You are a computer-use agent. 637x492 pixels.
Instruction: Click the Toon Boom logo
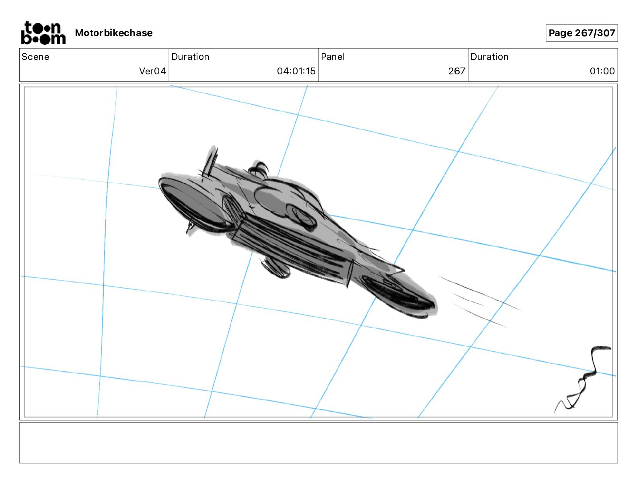[43, 33]
